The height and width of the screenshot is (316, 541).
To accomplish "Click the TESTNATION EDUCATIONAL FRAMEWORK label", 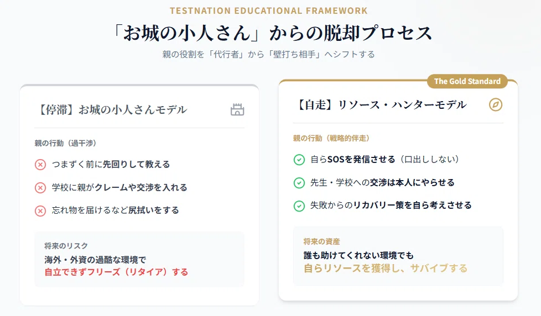I will pyautogui.click(x=269, y=10).
